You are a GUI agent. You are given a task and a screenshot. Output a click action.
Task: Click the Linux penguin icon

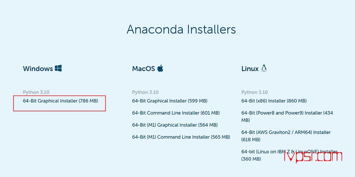tap(263, 68)
